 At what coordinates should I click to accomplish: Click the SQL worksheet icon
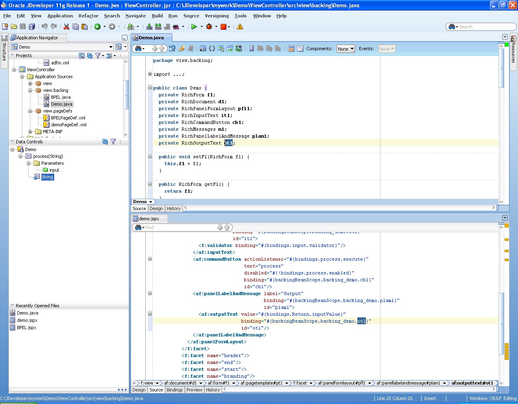131,27
